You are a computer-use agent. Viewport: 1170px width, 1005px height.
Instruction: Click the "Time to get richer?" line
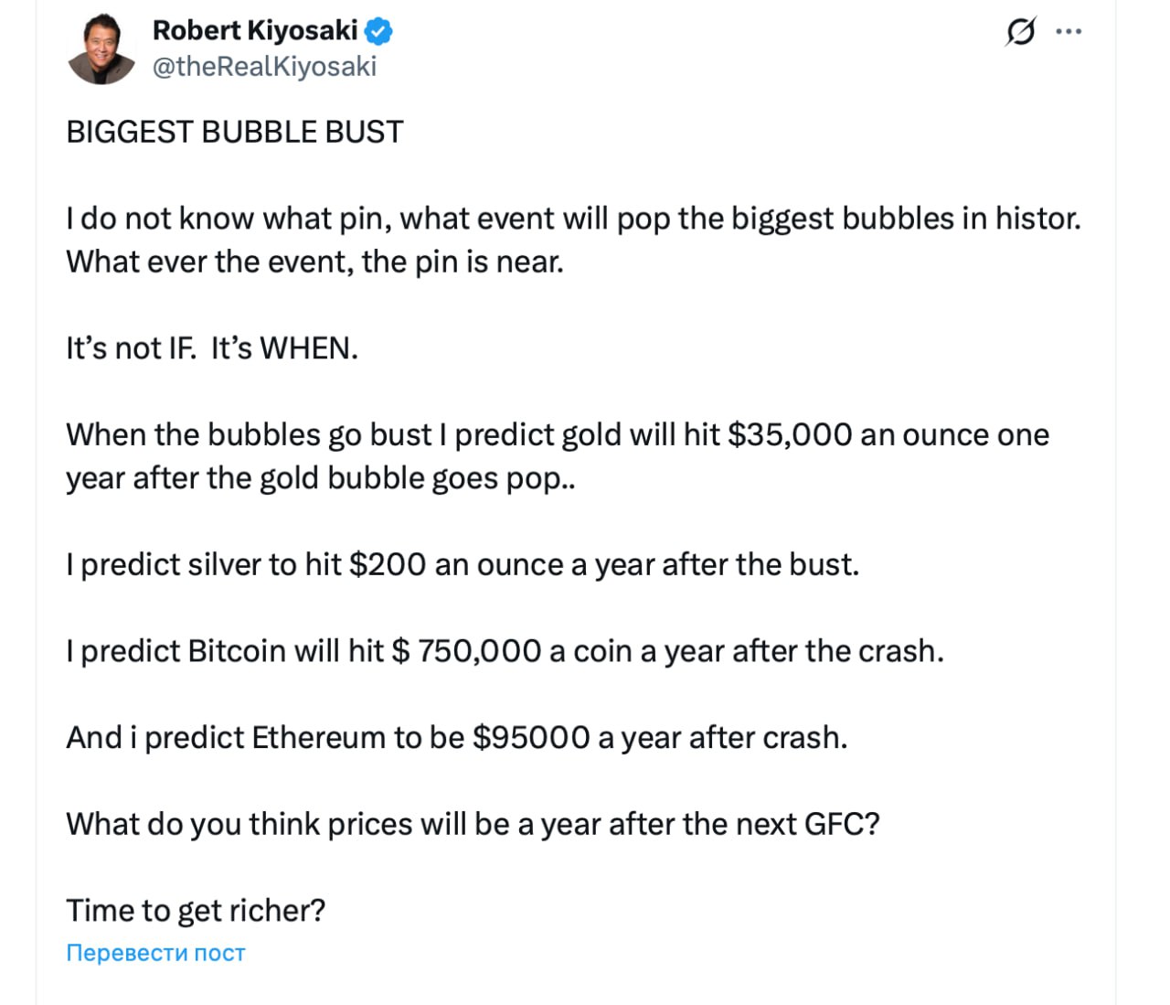click(196, 911)
